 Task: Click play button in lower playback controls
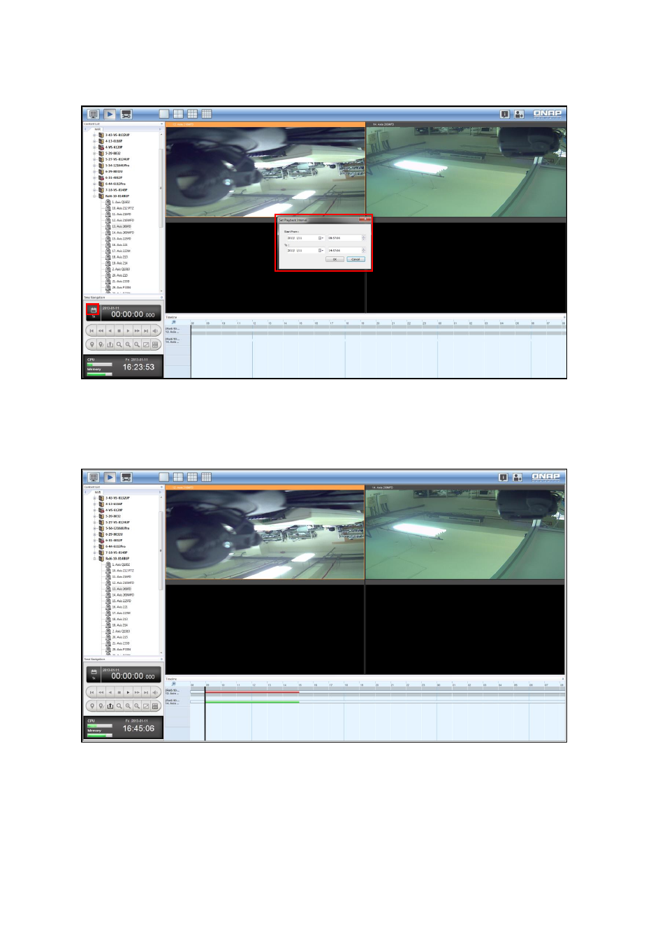coord(128,692)
